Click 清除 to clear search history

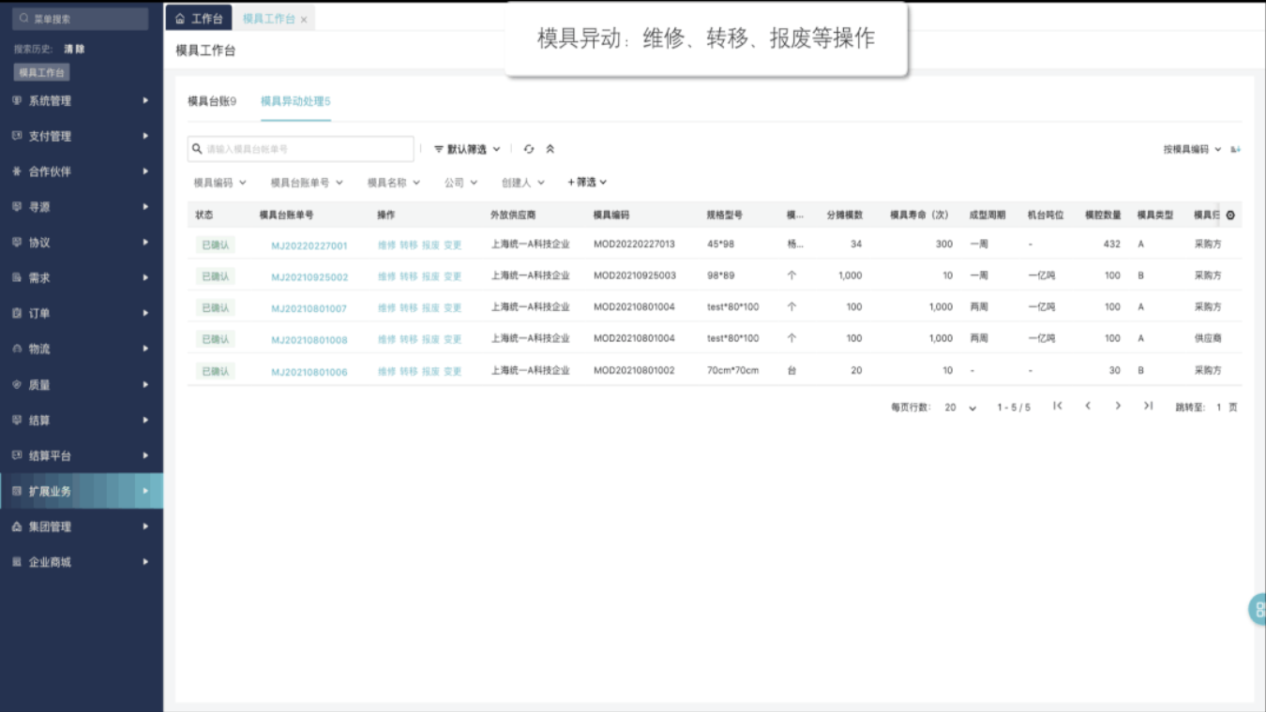(74, 49)
